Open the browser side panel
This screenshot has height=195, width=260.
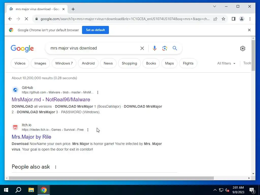(234, 19)
